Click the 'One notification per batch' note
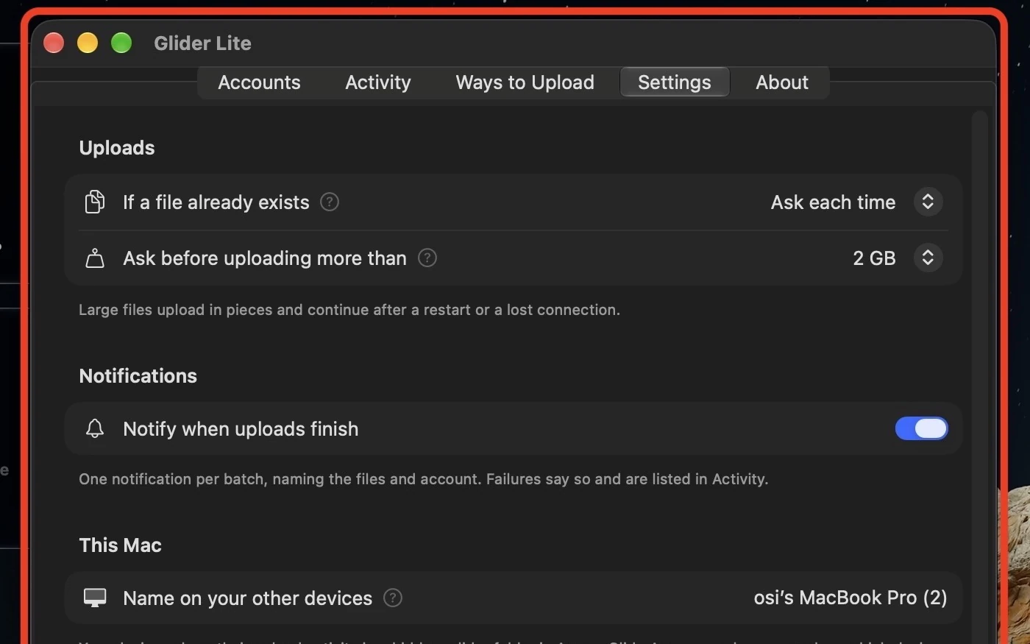Image resolution: width=1030 pixels, height=644 pixels. pos(424,479)
